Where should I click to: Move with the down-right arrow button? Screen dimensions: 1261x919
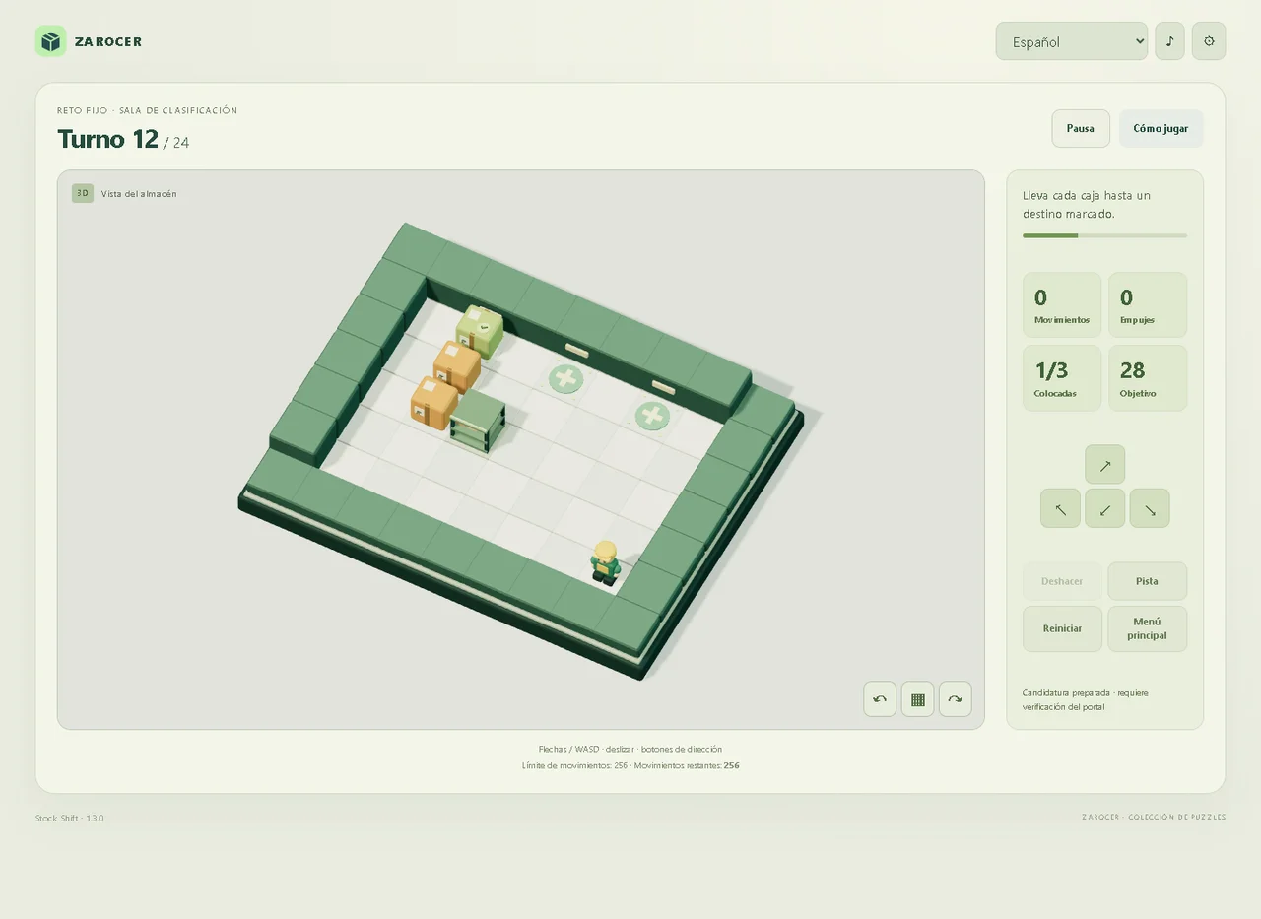pyautogui.click(x=1150, y=508)
